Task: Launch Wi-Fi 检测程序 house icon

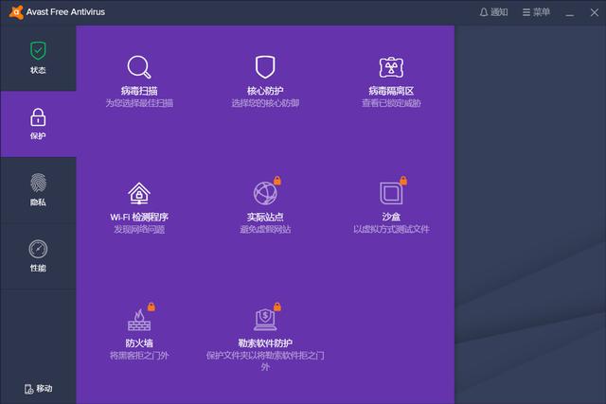Action: 139,193
